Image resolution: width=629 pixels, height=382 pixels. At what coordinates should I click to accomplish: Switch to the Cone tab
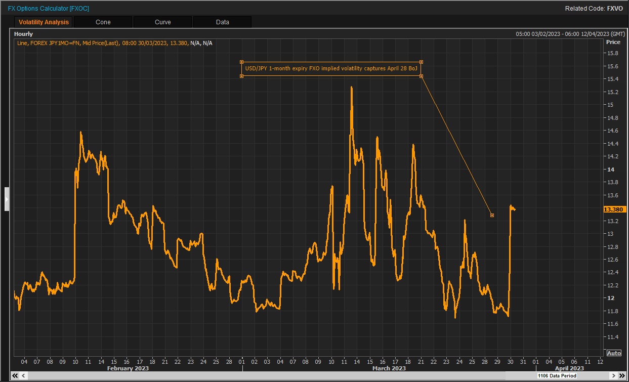coord(103,22)
